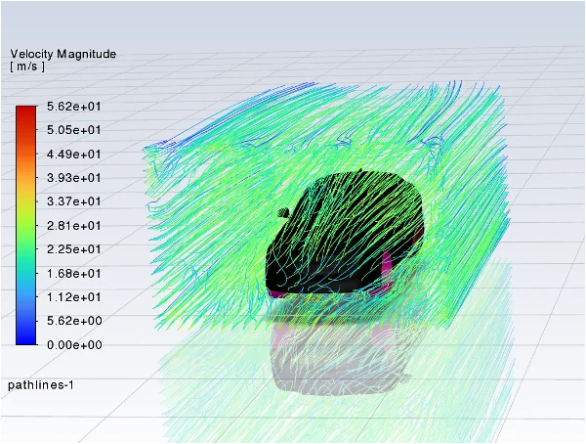Click the 2.81e+01 legend value
This screenshot has width=586, height=444.
pyautogui.click(x=74, y=225)
